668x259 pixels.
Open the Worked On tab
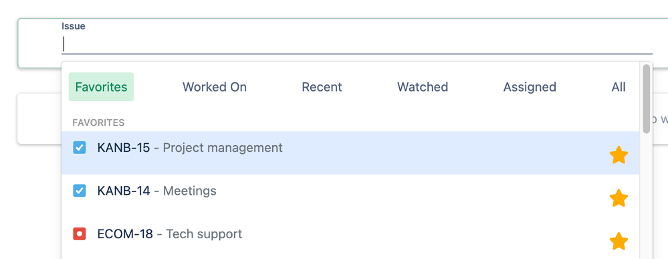tap(214, 86)
